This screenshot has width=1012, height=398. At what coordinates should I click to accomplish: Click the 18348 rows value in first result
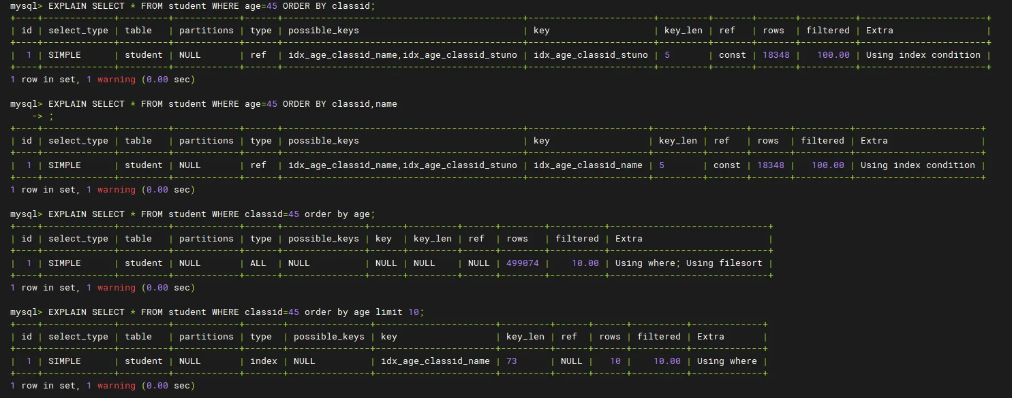(773, 55)
